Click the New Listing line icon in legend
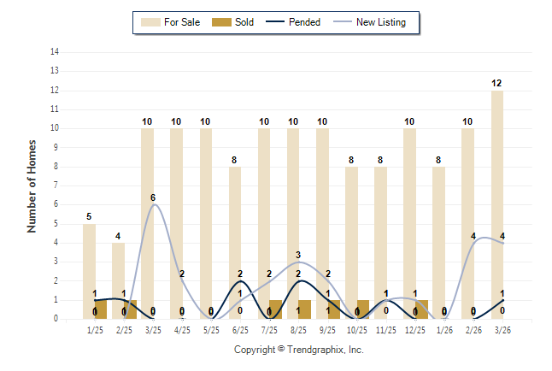The image size is (552, 371). (345, 22)
